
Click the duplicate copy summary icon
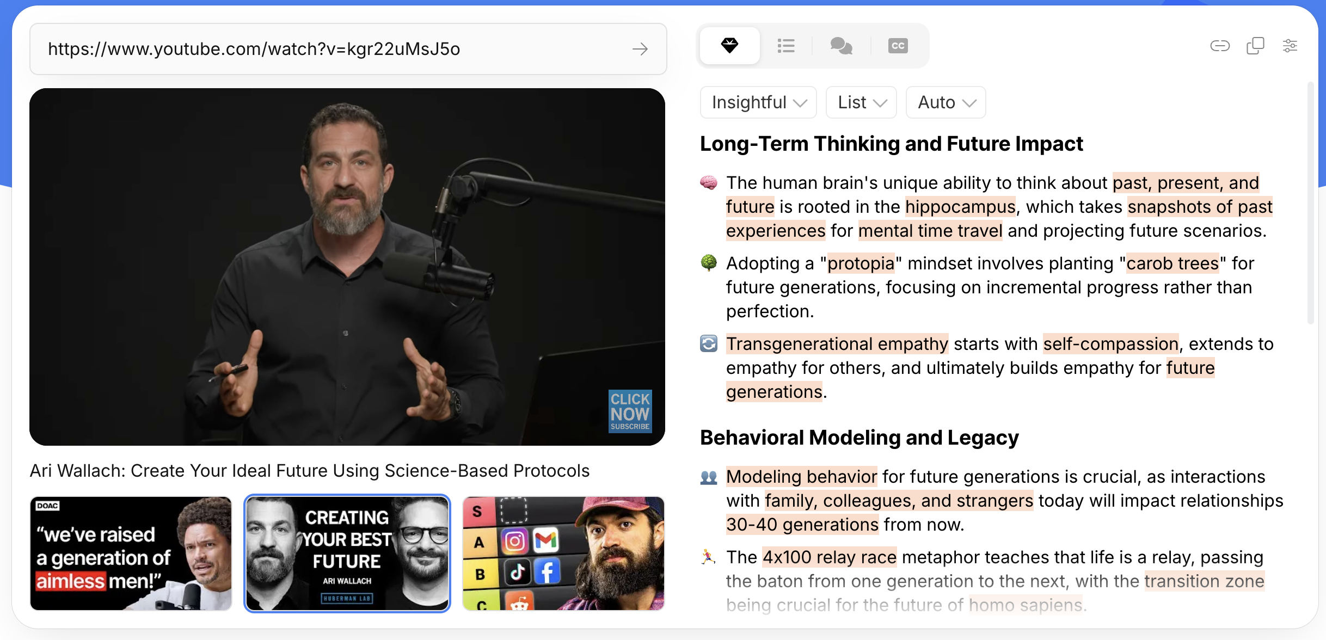tap(1255, 46)
